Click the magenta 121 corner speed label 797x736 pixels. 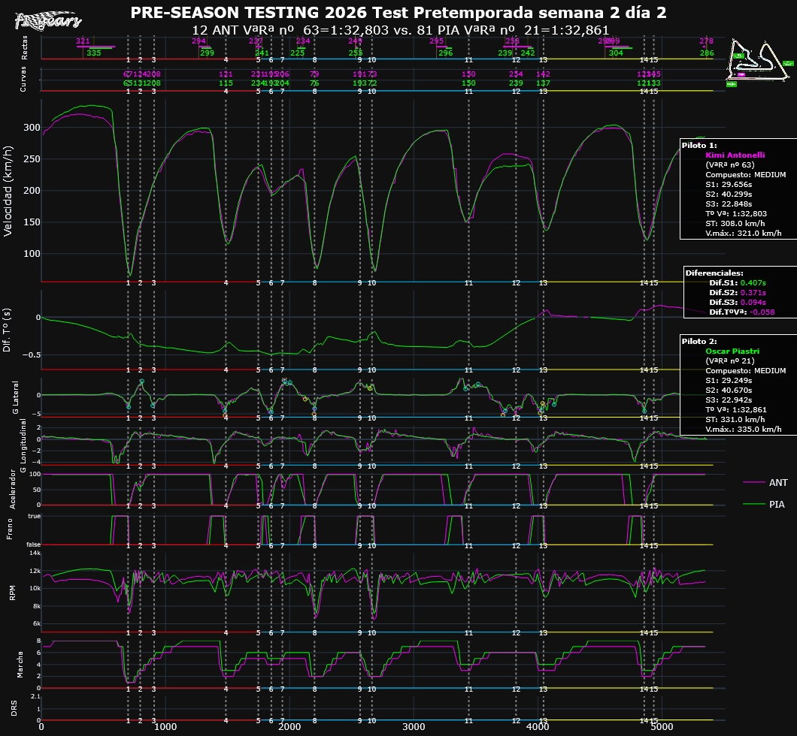pyautogui.click(x=226, y=74)
